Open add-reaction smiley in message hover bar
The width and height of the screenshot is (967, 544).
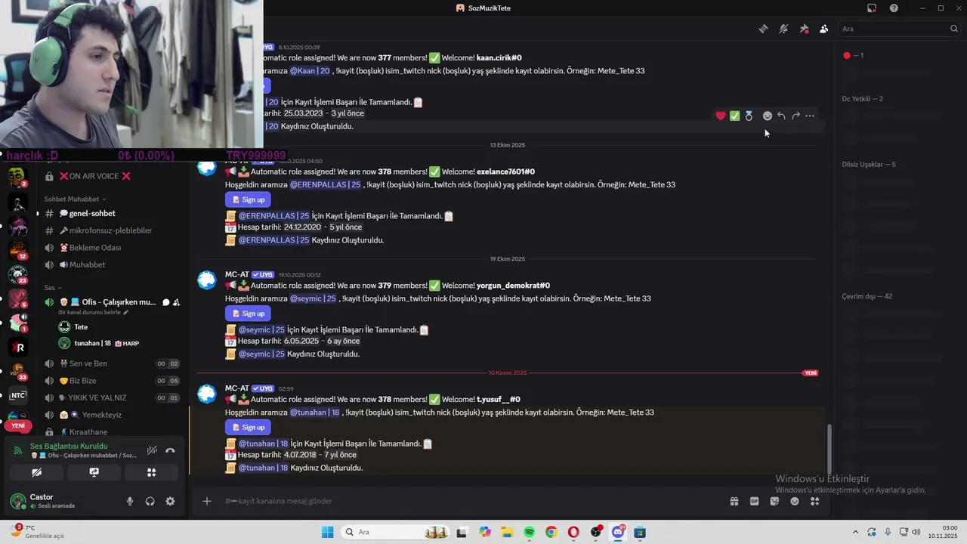[768, 116]
